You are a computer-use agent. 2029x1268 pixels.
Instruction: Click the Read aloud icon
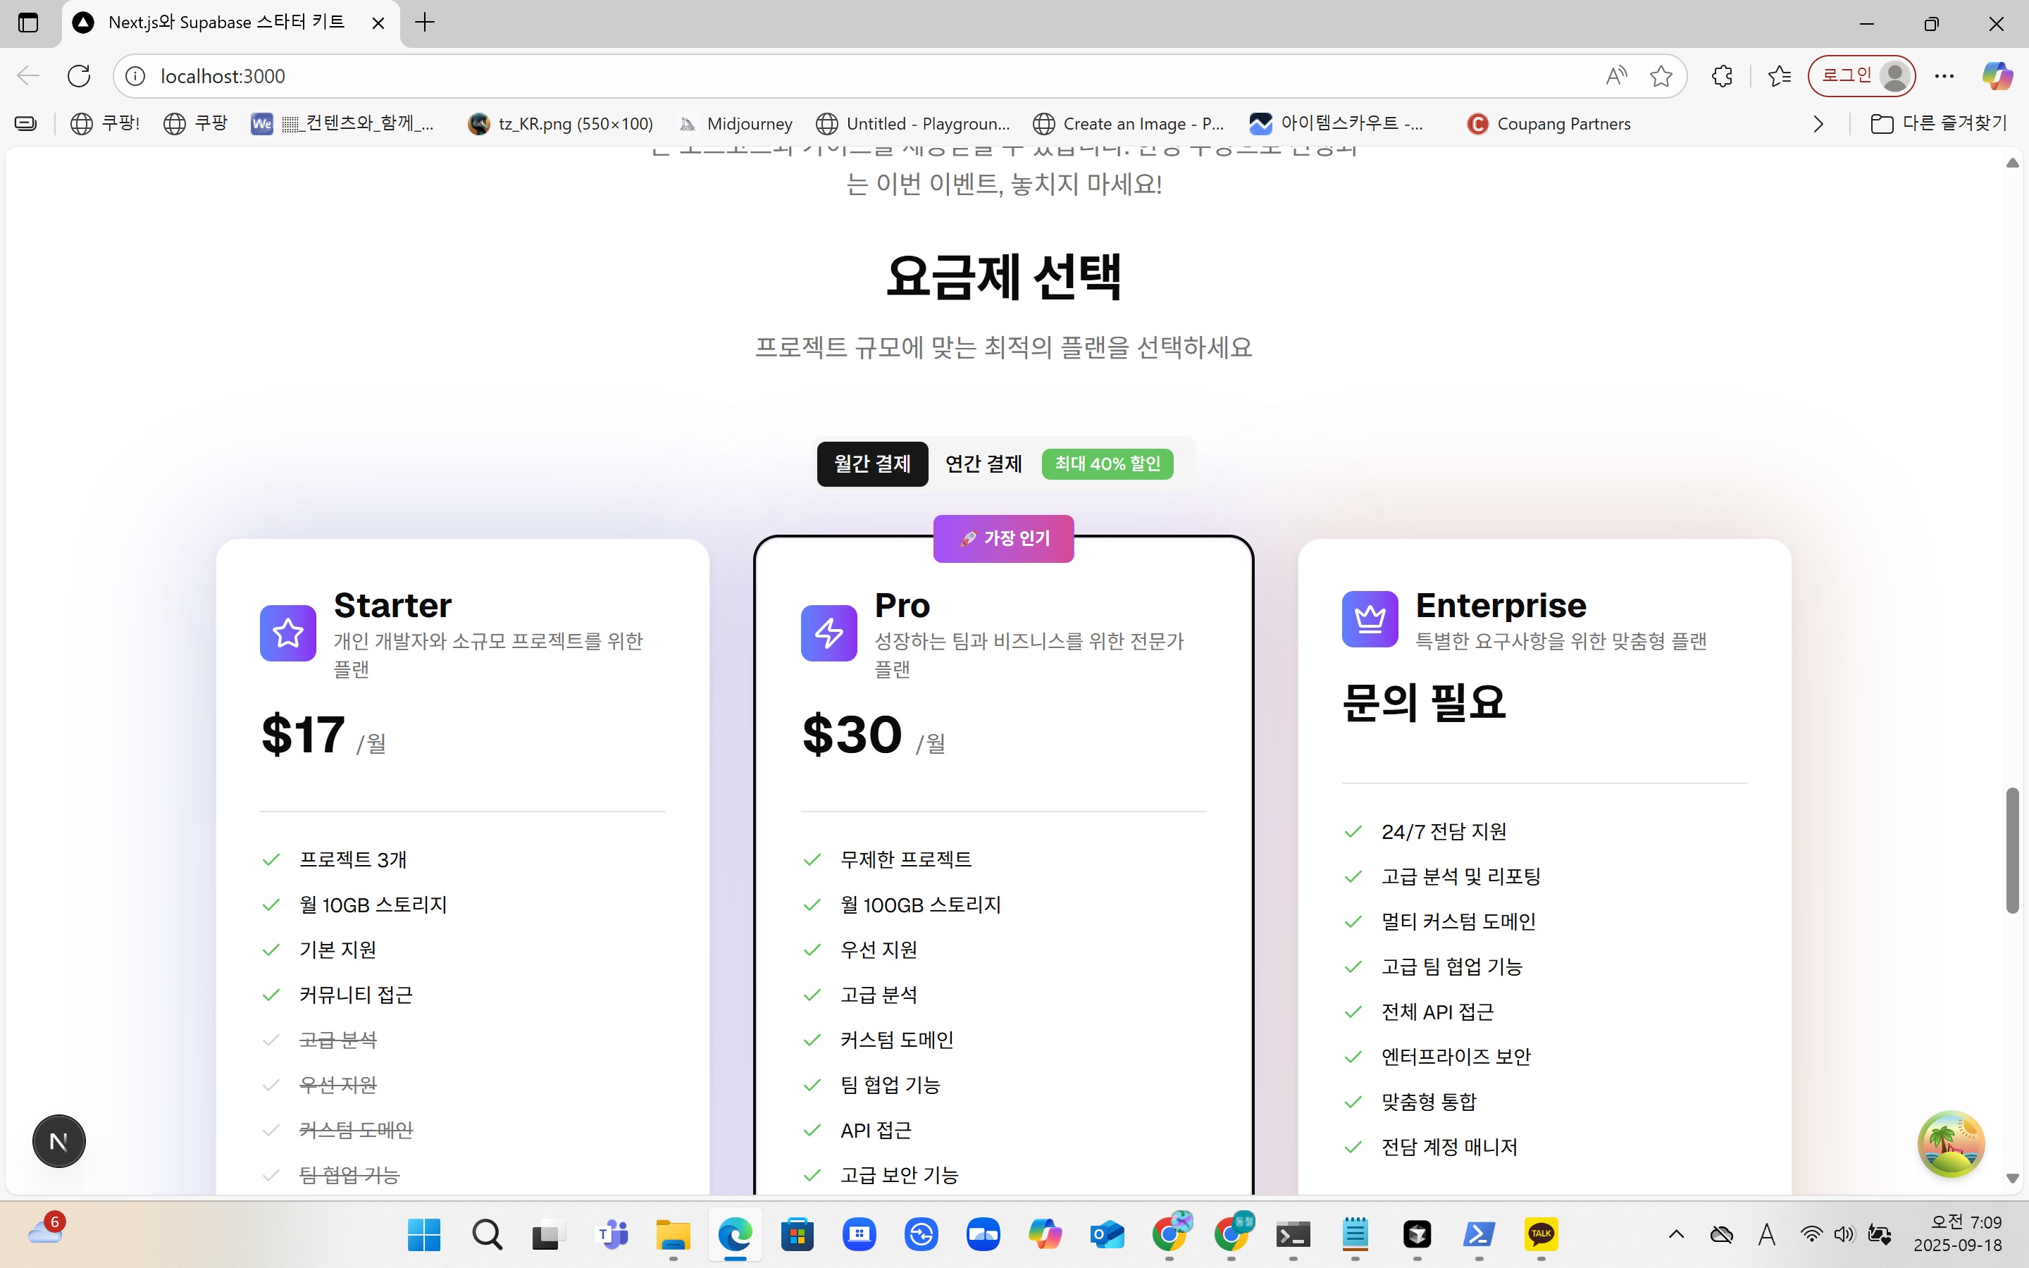1615,75
